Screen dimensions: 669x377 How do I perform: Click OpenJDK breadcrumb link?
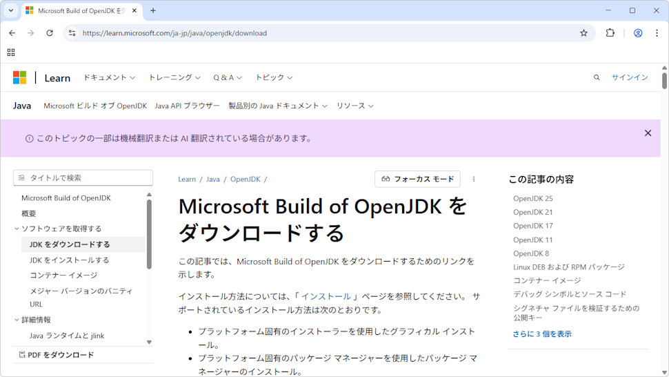pyautogui.click(x=246, y=180)
